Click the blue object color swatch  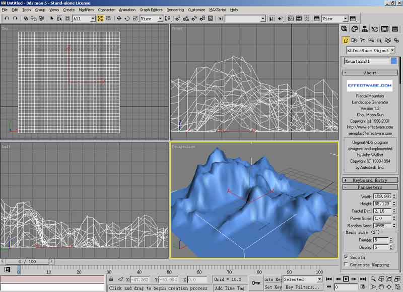click(394, 61)
